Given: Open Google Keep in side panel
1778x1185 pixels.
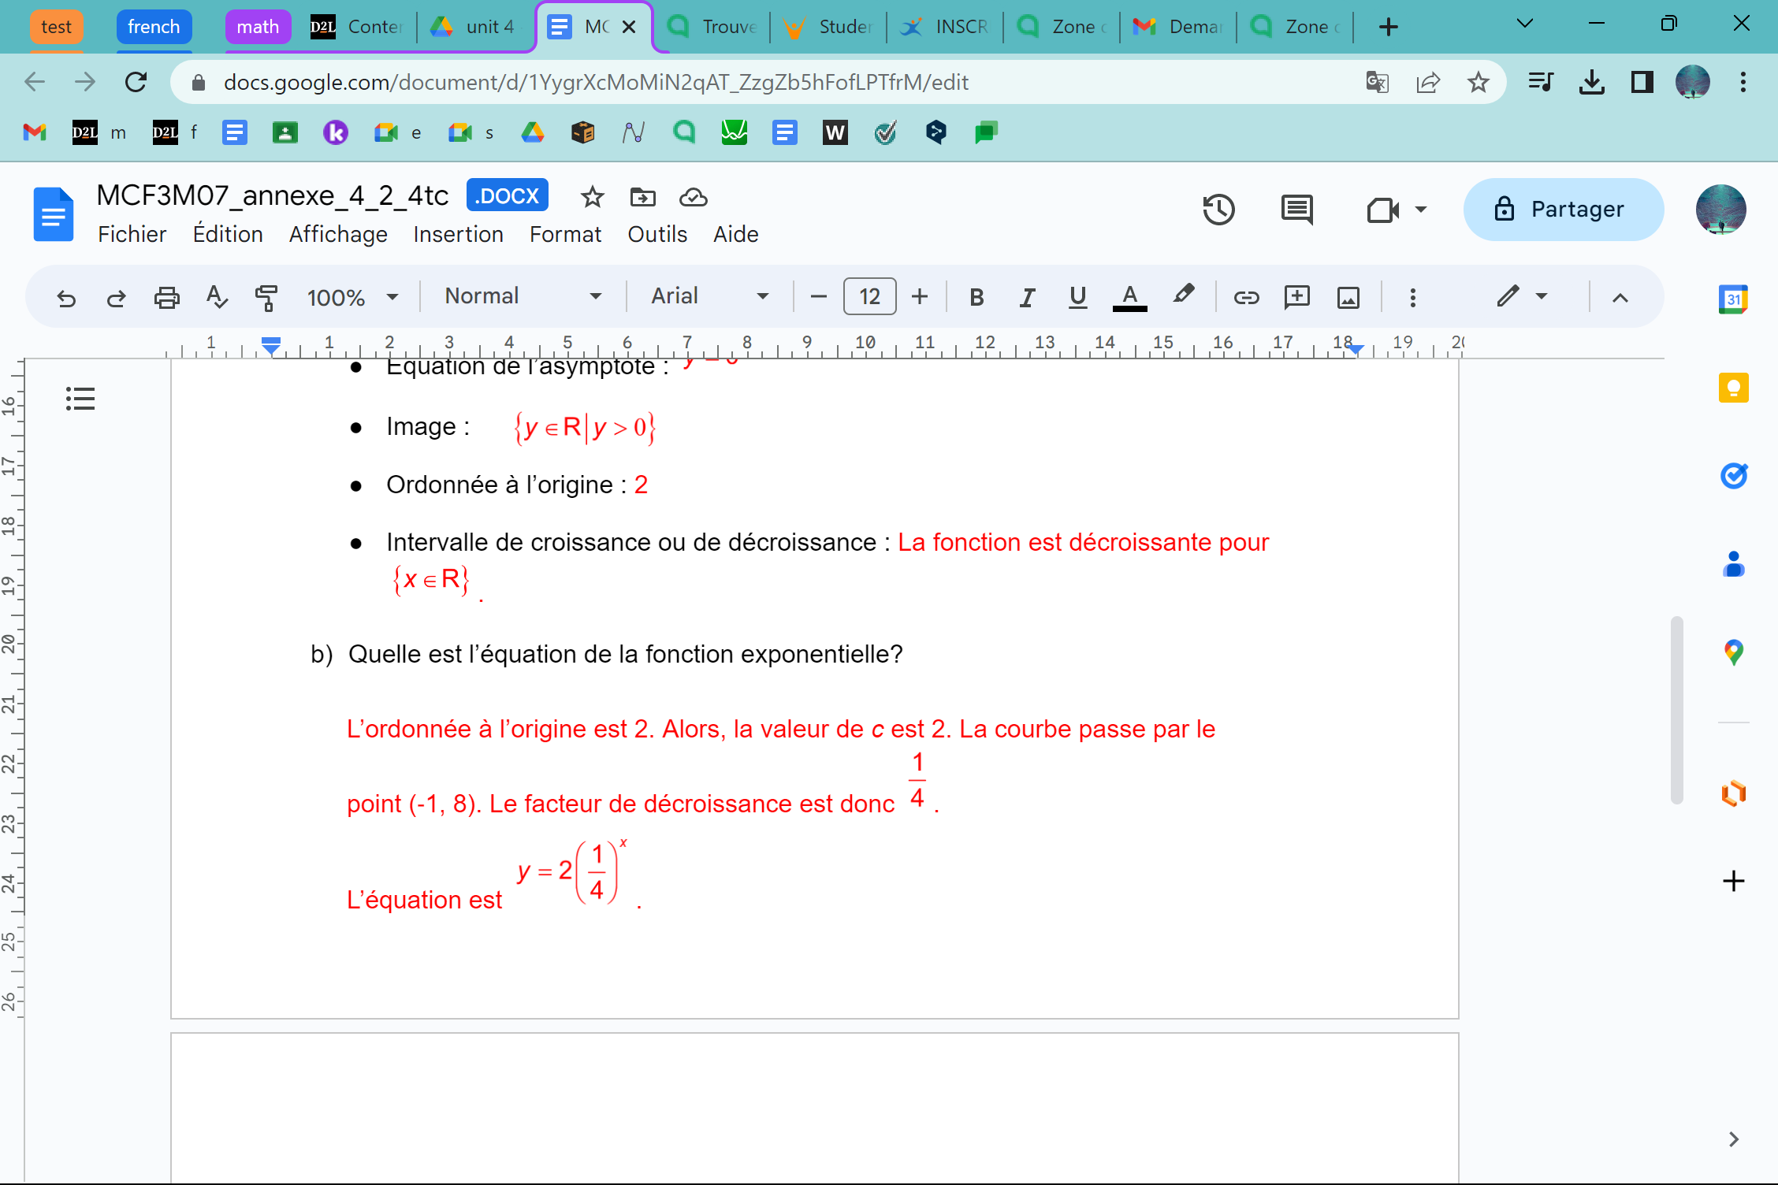Looking at the screenshot, I should [x=1733, y=388].
